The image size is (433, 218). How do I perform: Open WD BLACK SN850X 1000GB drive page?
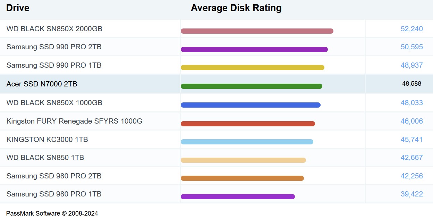(54, 103)
